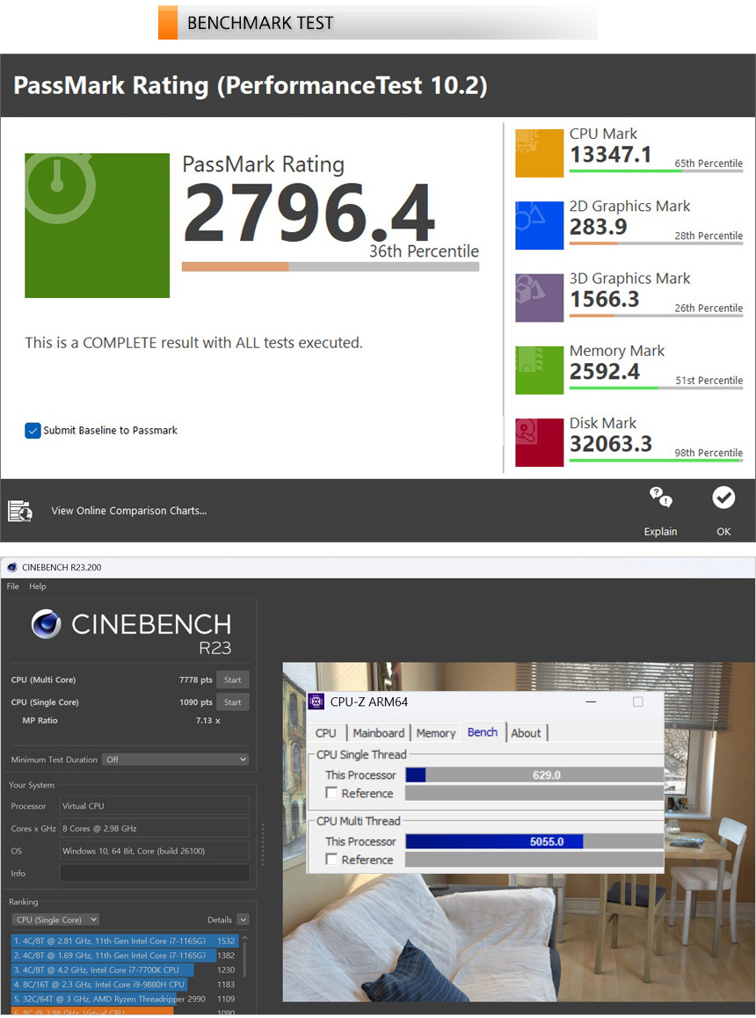Viewport: 756px width, 1018px height.
Task: Click the empty Info field in Cinebench
Action: (x=155, y=873)
